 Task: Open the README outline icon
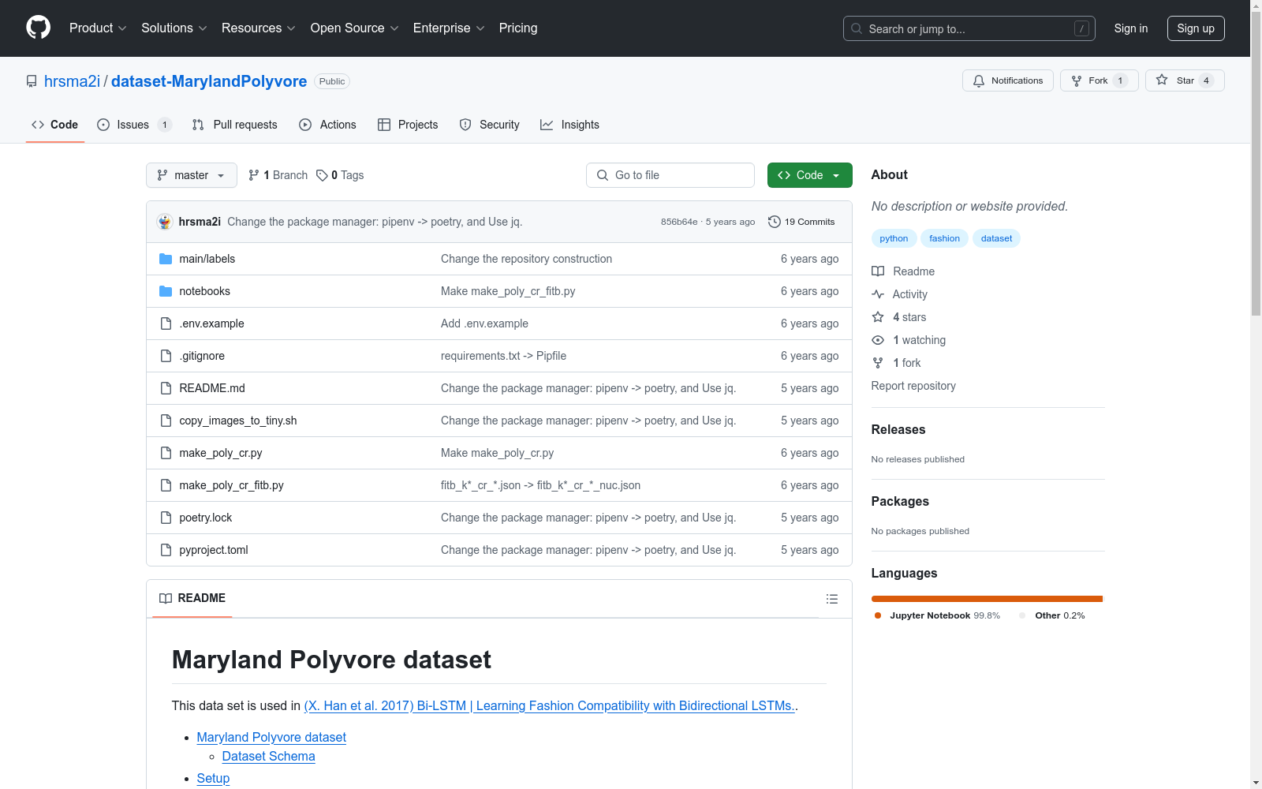click(831, 599)
